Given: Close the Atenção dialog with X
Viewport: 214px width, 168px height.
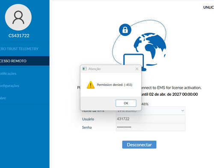Looking at the screenshot, I should tap(137, 69).
